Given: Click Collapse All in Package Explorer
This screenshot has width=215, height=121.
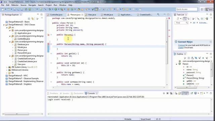Looking at the screenshot, I should pos(29,18).
